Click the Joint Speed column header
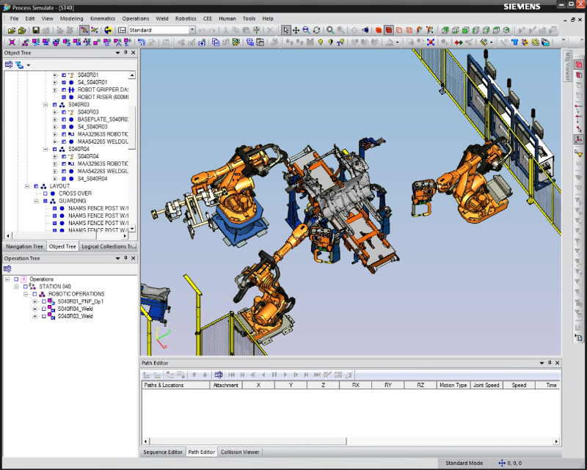This screenshot has height=470, width=587. coord(486,385)
